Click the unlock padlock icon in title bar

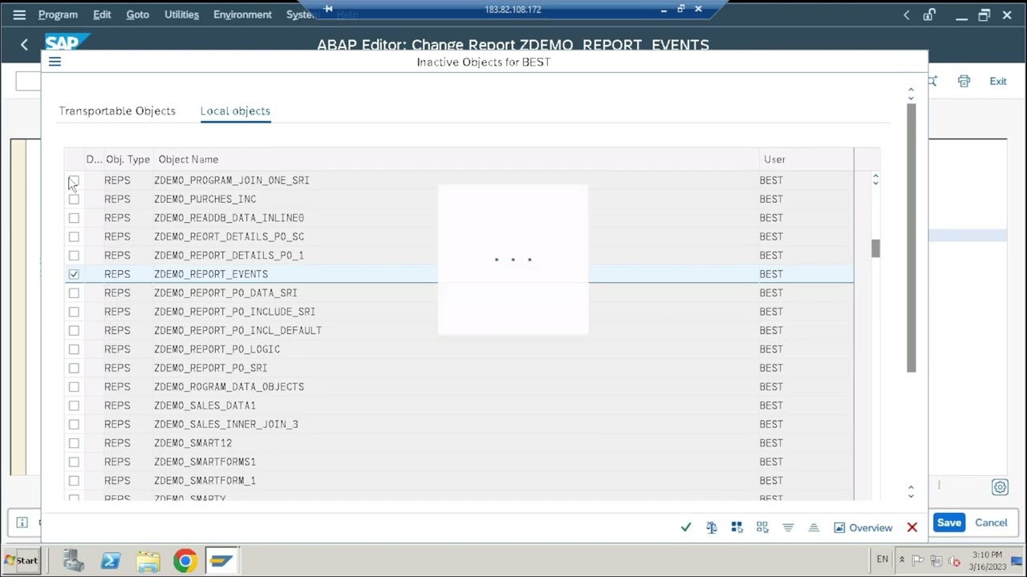[930, 14]
